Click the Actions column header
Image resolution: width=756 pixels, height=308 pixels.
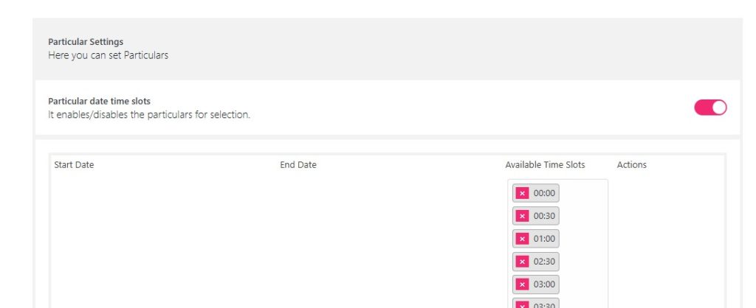(x=631, y=165)
